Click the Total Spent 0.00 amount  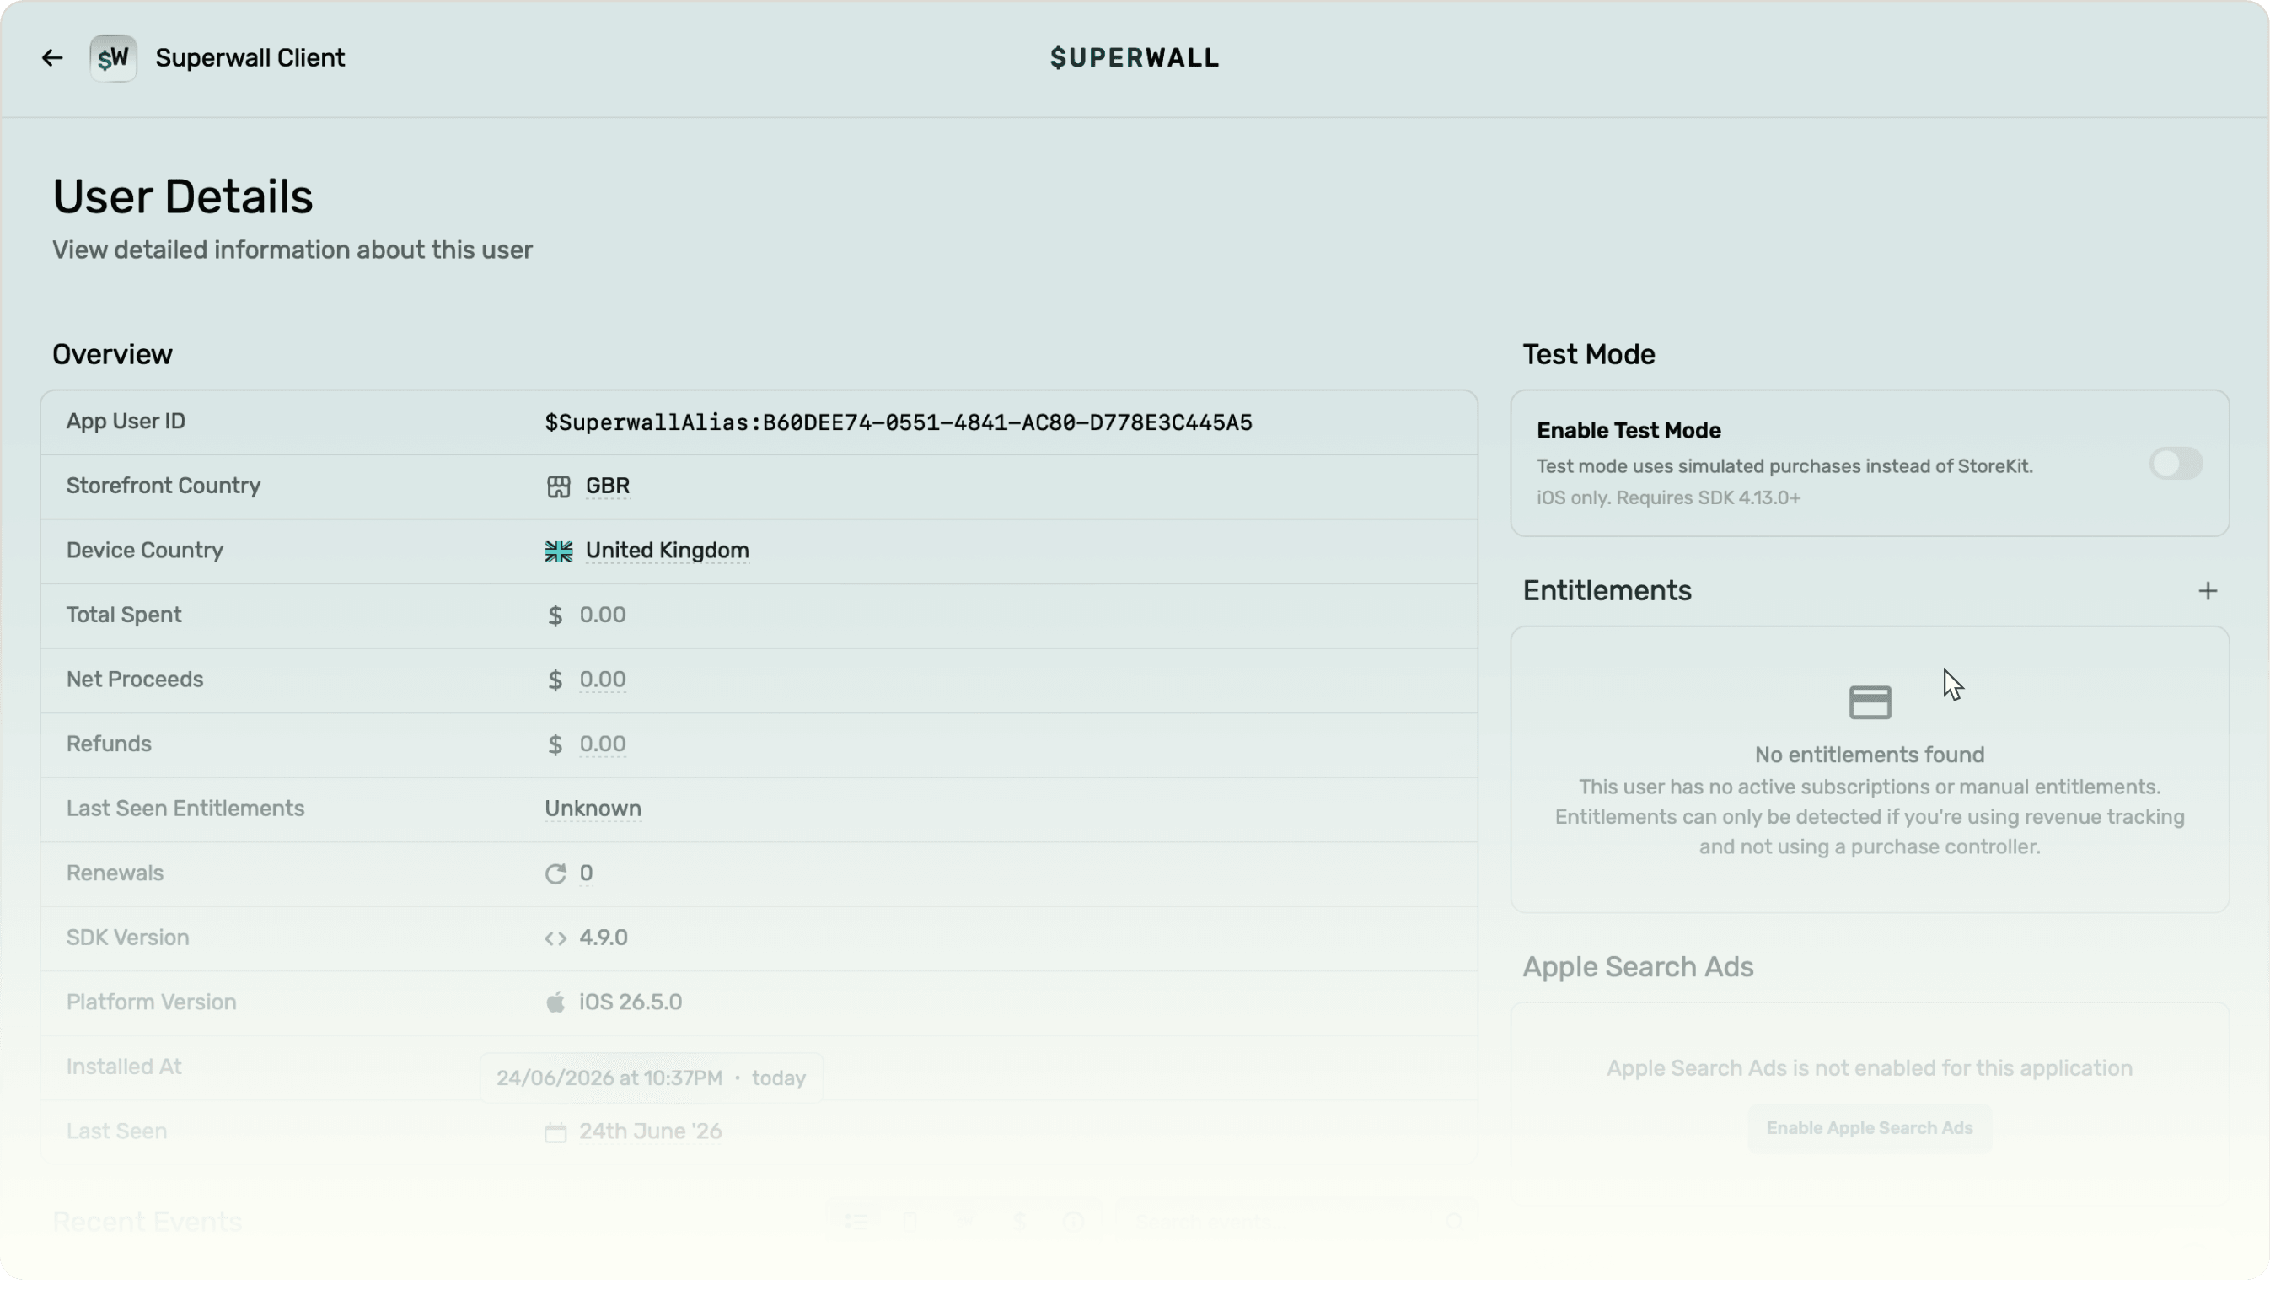pos(602,615)
